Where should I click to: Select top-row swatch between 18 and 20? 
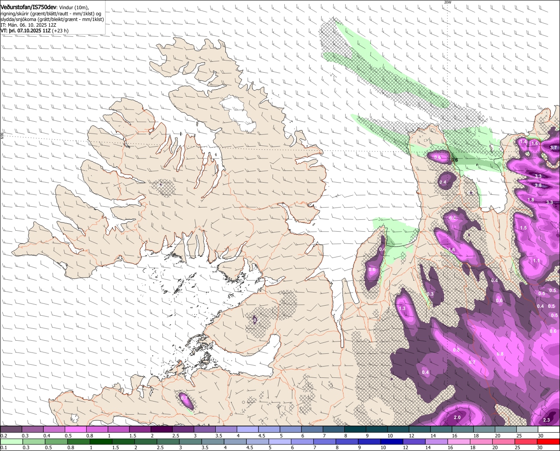click(485, 429)
